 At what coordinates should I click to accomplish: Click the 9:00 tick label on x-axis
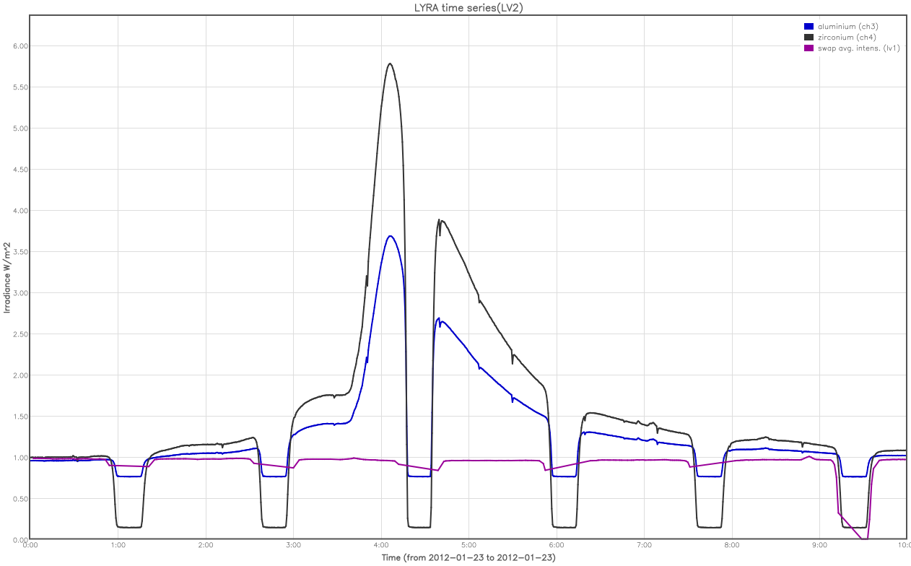(x=819, y=546)
